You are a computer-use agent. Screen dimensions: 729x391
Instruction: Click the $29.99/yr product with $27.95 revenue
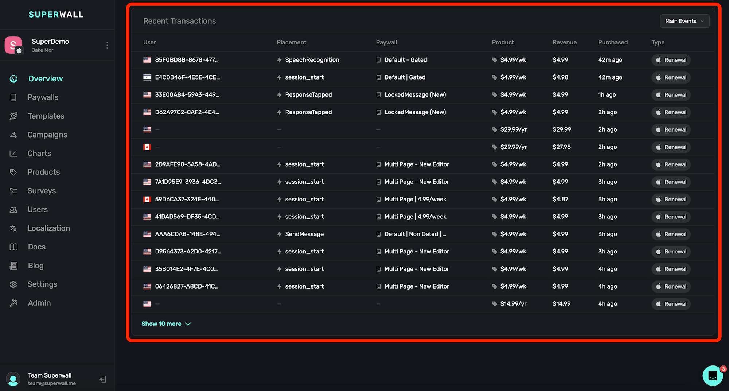click(513, 147)
